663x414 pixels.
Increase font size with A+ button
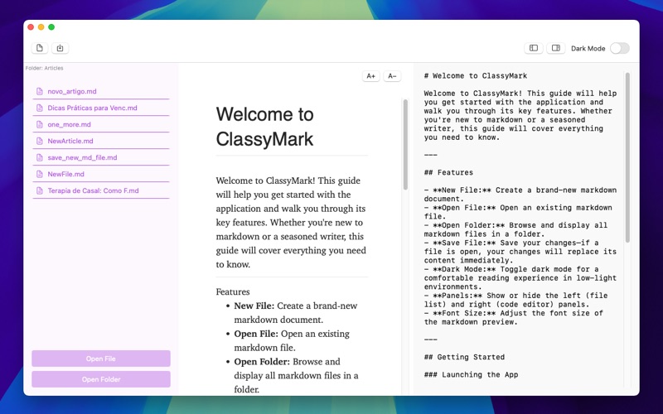pyautogui.click(x=370, y=76)
